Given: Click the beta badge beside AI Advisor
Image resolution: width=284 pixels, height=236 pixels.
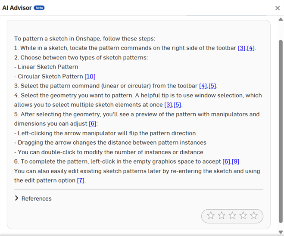Looking at the screenshot, I should coord(39,8).
